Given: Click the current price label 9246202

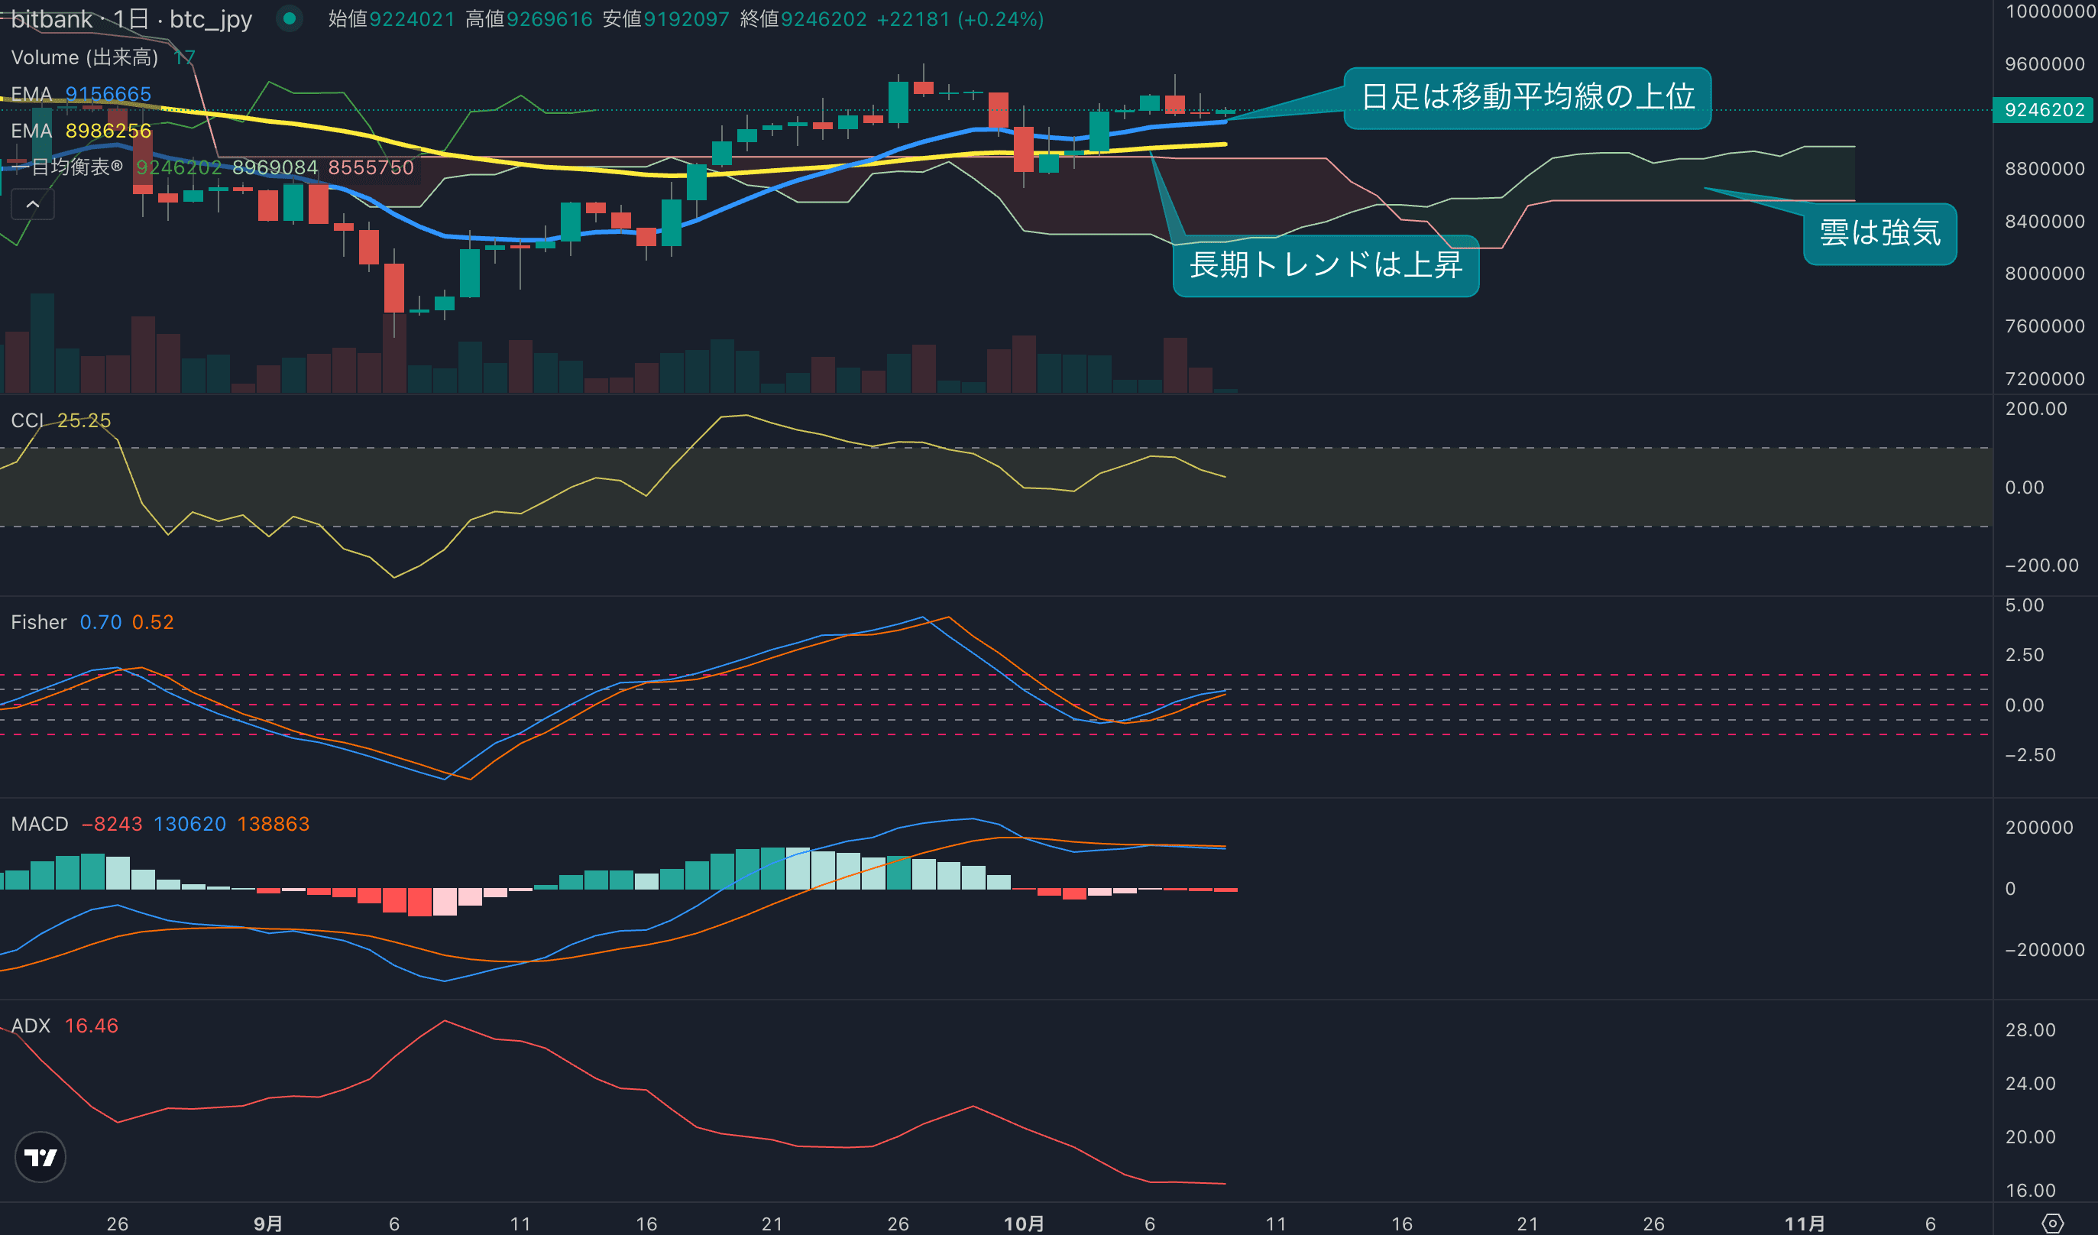Looking at the screenshot, I should [x=2044, y=110].
